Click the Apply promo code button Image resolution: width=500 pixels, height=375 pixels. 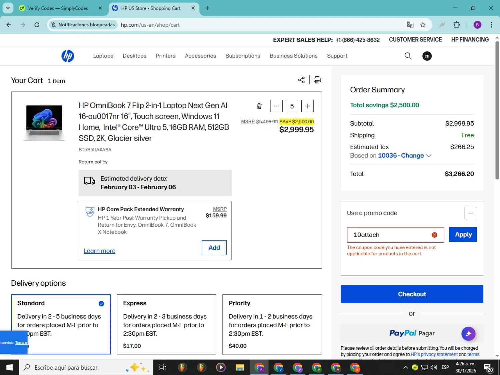click(x=463, y=235)
